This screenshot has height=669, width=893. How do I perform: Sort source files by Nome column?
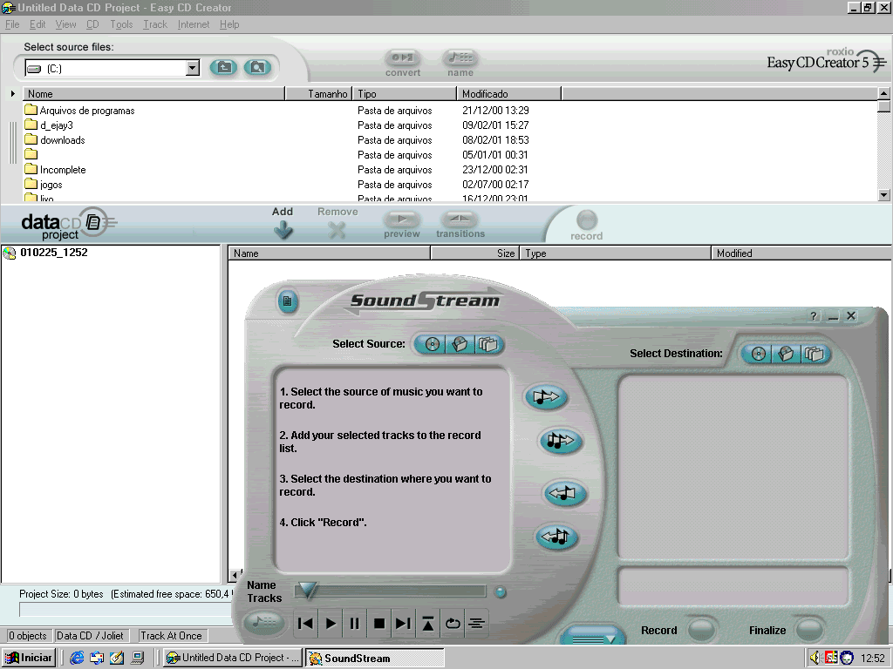(153, 94)
